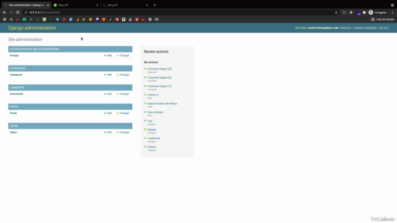The image size is (397, 223).
Task: Add a new Comment
Action: (107, 94)
